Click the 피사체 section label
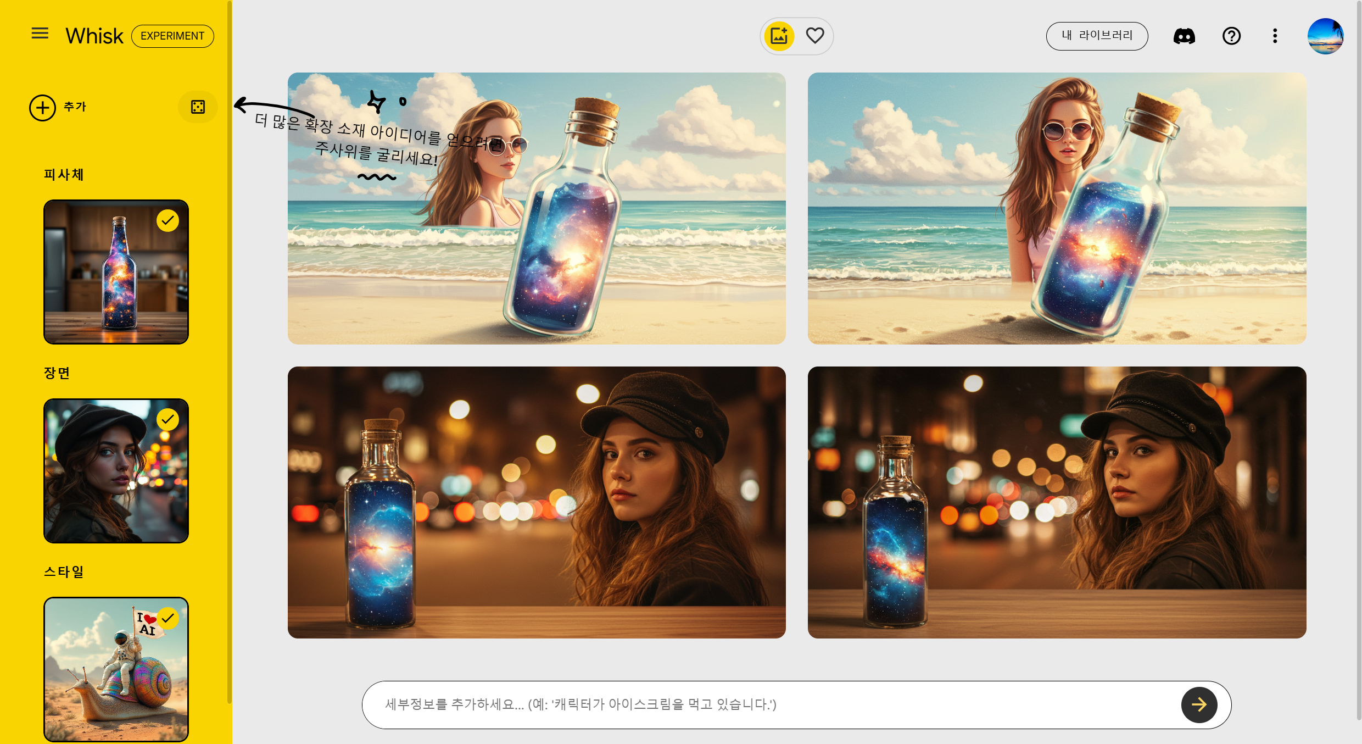 tap(64, 175)
